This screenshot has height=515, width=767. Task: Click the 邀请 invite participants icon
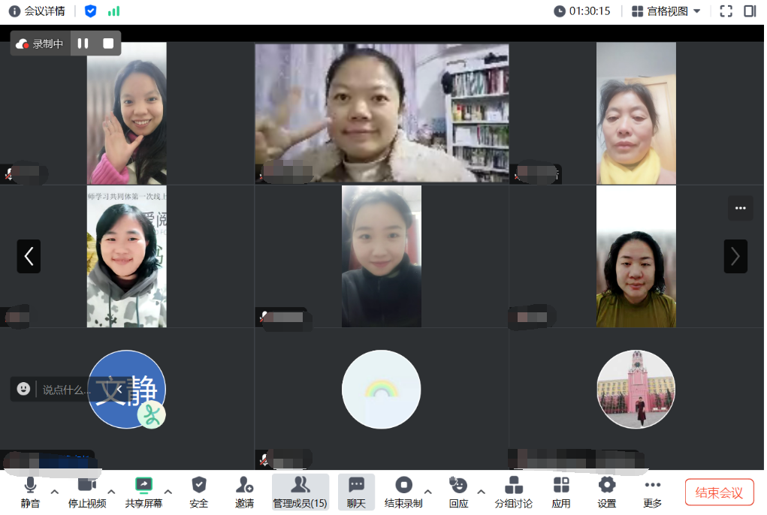tap(244, 492)
